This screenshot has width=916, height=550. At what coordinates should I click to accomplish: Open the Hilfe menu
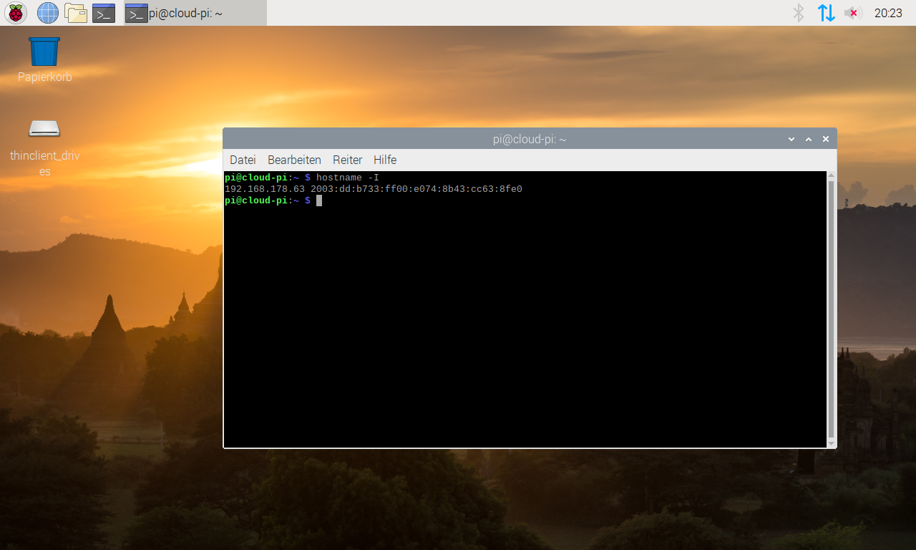[385, 160]
